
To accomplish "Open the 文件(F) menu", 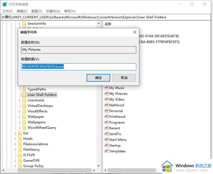I will (8, 11).
